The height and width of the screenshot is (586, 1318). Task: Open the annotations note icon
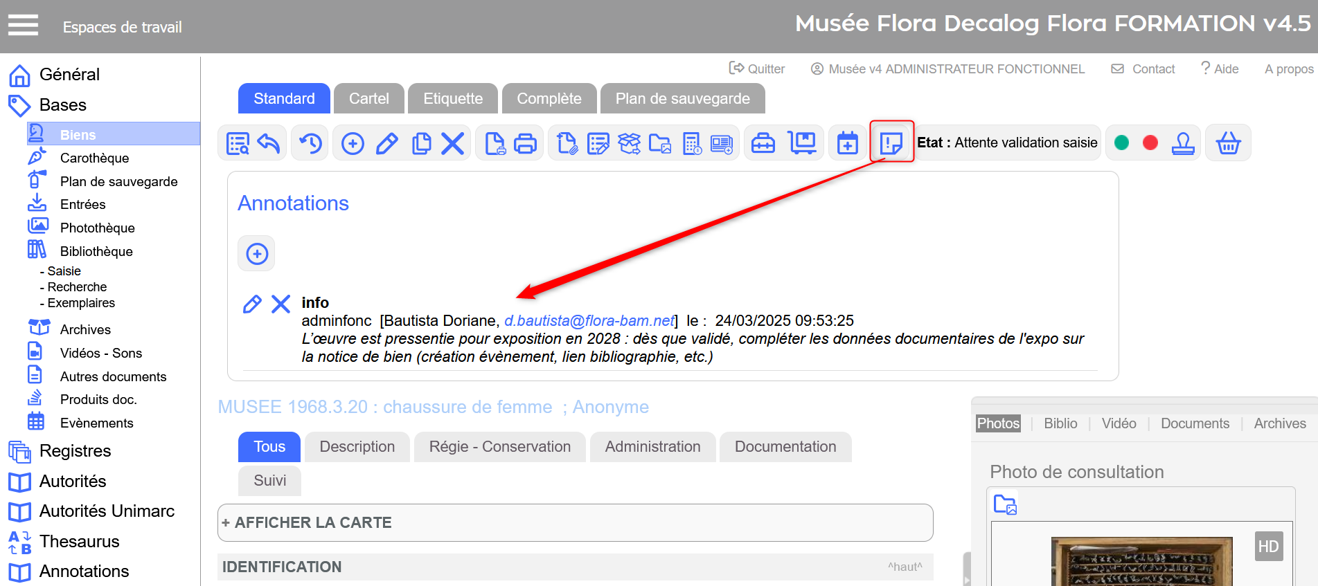891,143
